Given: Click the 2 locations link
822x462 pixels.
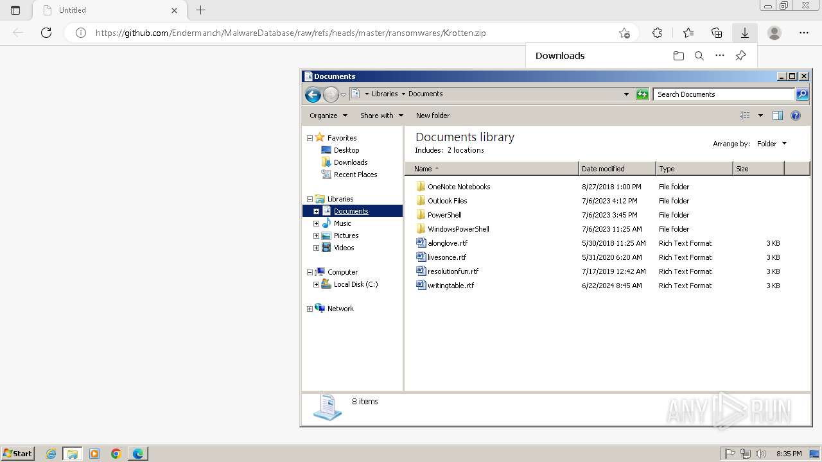Looking at the screenshot, I should [466, 150].
